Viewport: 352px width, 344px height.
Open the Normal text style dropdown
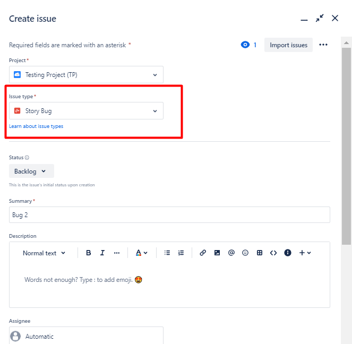point(44,253)
